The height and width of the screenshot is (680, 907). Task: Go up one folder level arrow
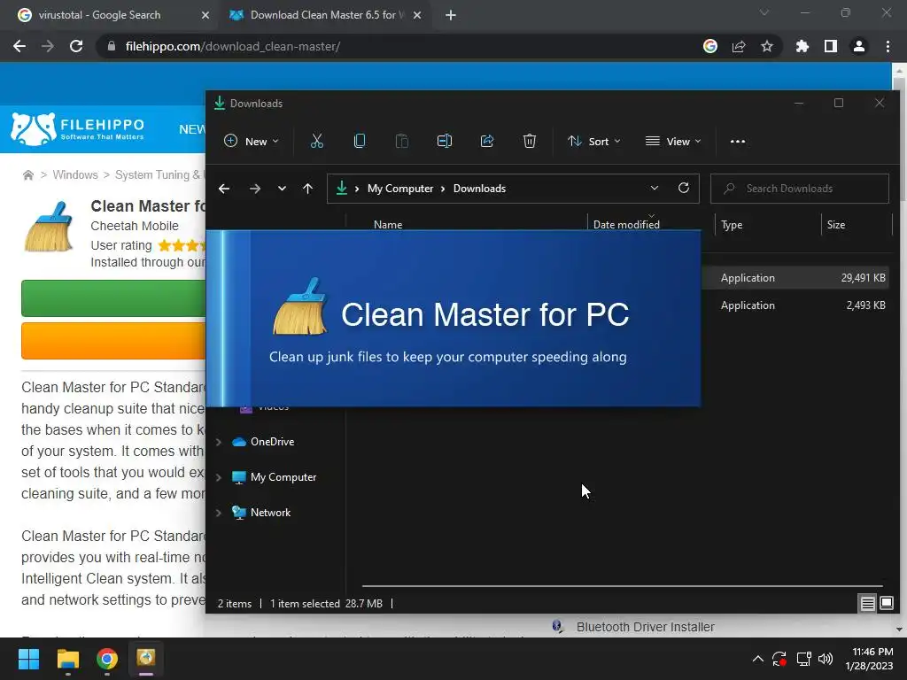click(307, 189)
